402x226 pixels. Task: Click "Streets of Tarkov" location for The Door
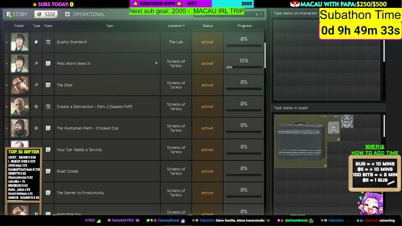(x=176, y=85)
